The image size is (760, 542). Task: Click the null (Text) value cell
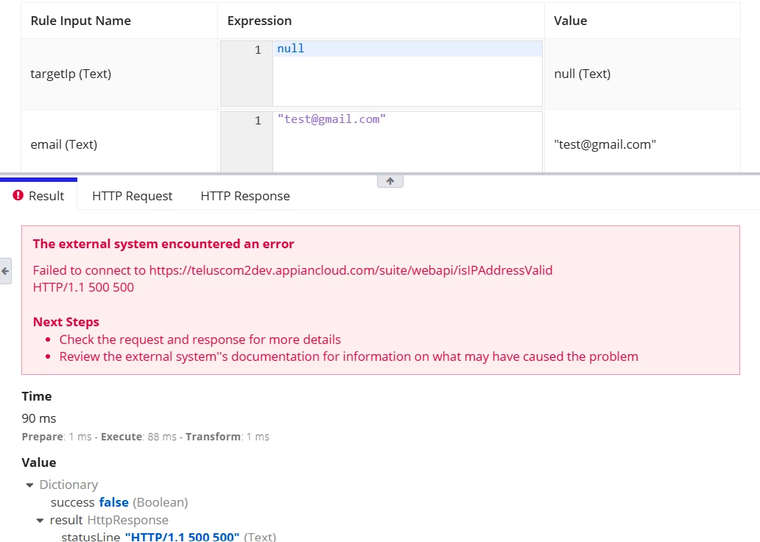[582, 74]
